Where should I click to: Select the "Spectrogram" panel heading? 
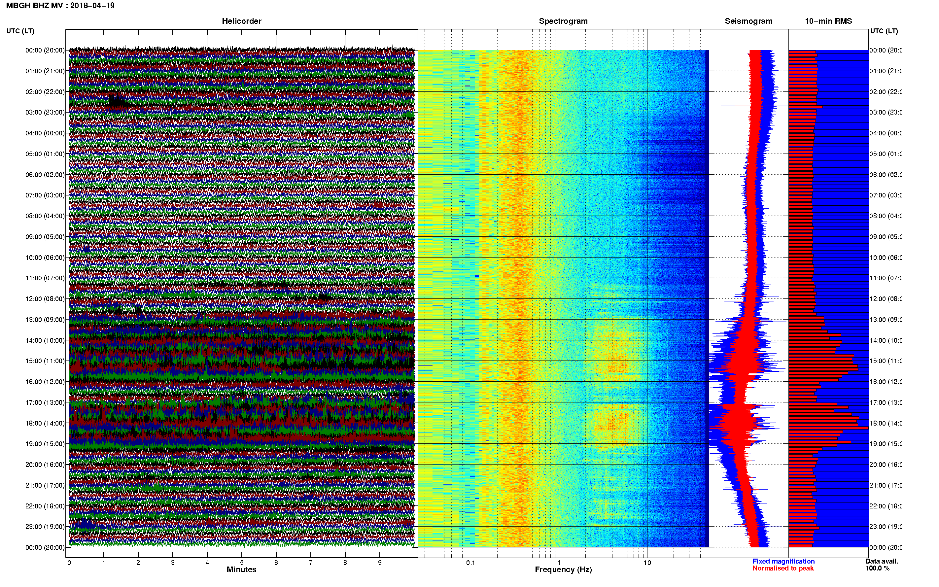(x=563, y=21)
